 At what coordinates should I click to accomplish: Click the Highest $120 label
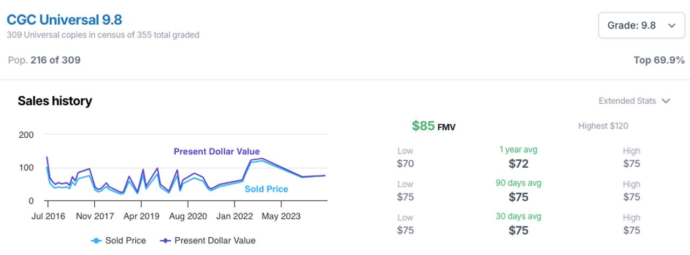[x=603, y=126]
